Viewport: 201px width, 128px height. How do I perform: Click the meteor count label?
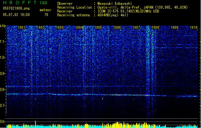[45, 10]
